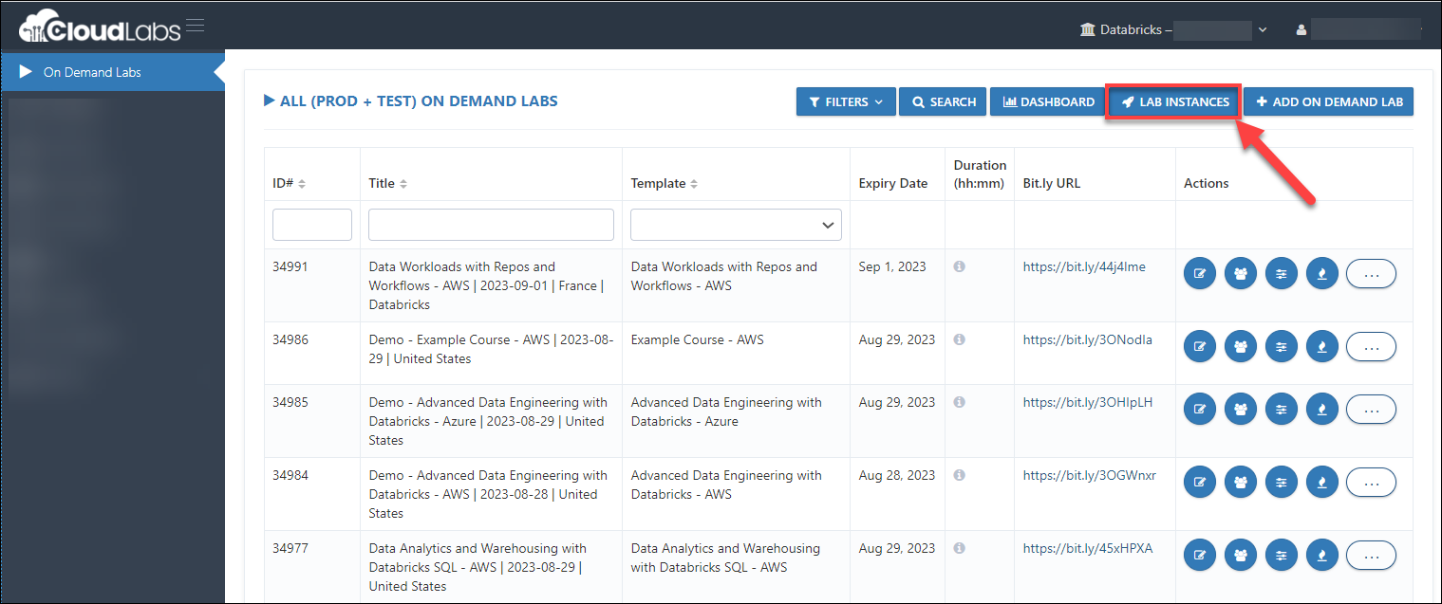The height and width of the screenshot is (604, 1442).
Task: Click URL https://bit.ly/44j4lme
Action: tap(1084, 266)
